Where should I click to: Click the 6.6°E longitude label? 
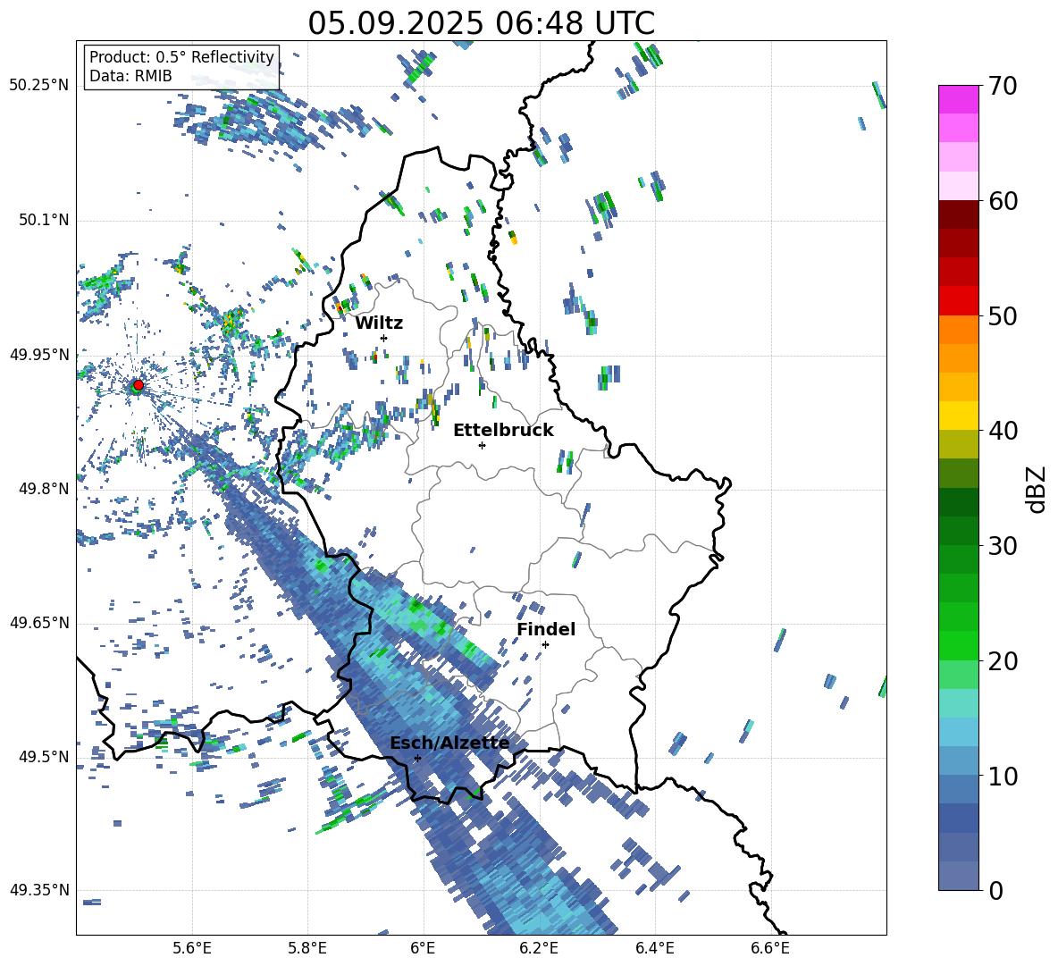(x=770, y=948)
